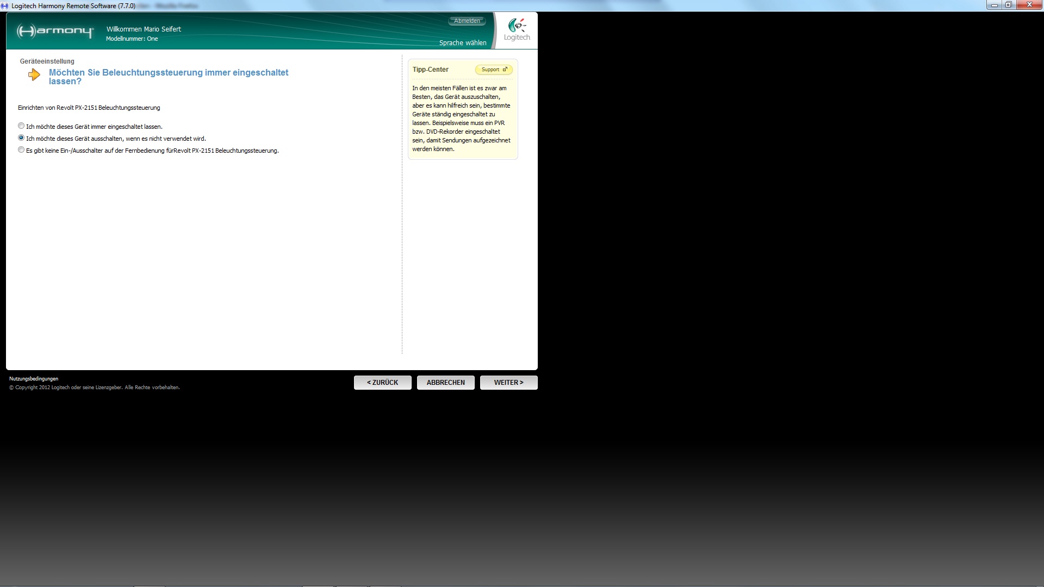Click the Beleuchtungssteuerung question heading
1044x587 pixels.
(x=169, y=77)
